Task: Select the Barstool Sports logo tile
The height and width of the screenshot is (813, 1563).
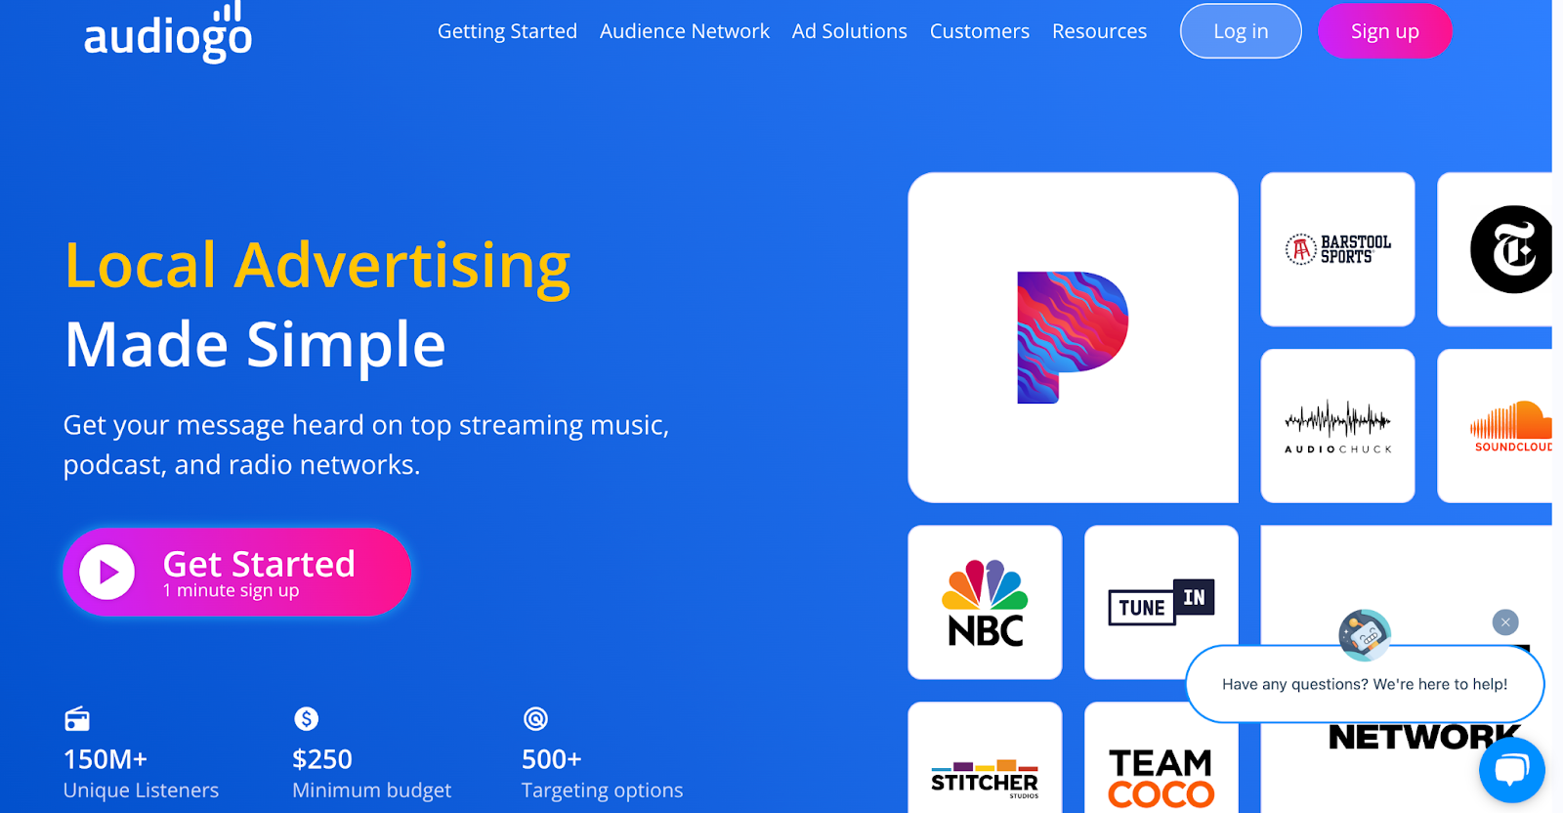Action: tap(1337, 249)
